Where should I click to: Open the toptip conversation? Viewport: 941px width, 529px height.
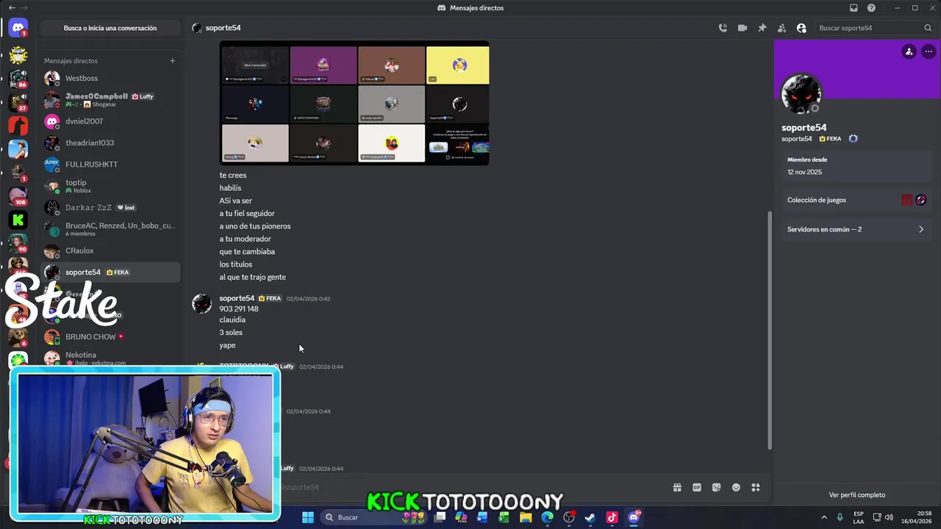tap(110, 186)
